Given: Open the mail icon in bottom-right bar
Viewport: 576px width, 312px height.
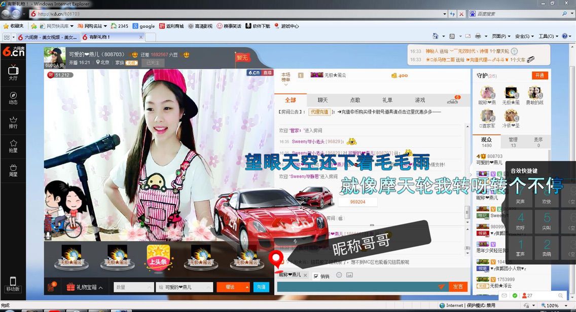Looking at the screenshot, I should pos(505,295).
